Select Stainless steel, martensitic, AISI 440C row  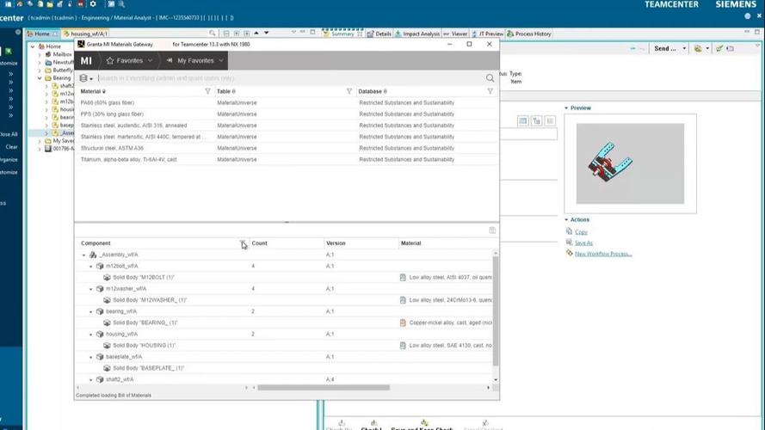(287, 137)
